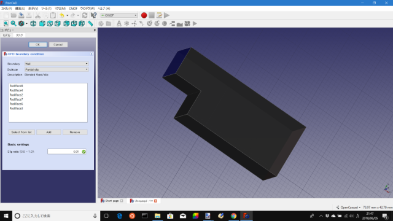The image size is (393, 221).
Task: Open the OpenCascade navigation style menu
Action: click(x=348, y=207)
